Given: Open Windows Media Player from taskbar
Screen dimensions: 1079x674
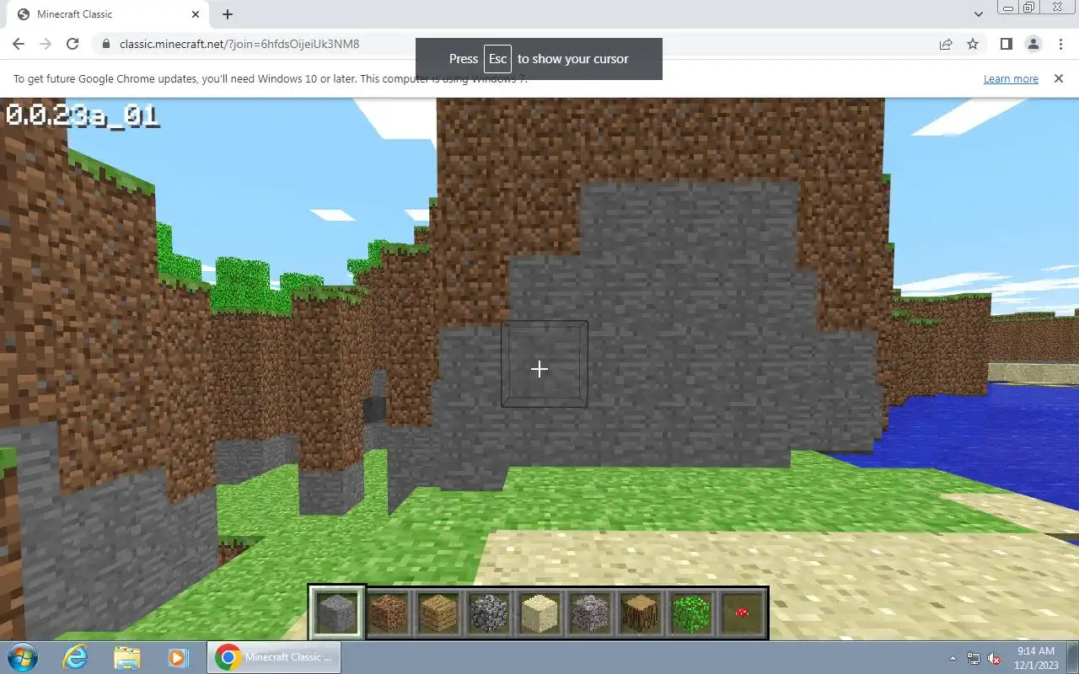Looking at the screenshot, I should pyautogui.click(x=177, y=657).
